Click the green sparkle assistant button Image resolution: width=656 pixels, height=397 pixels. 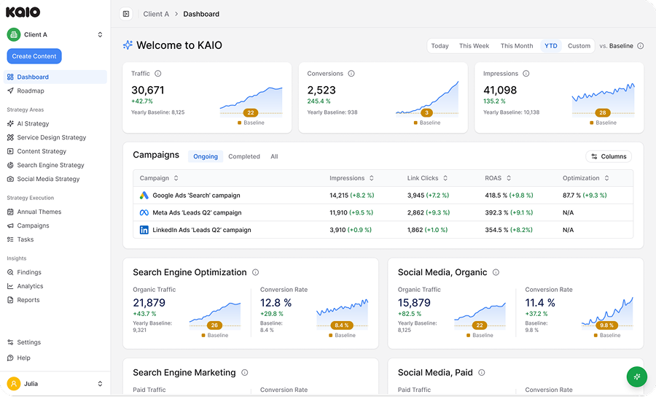(x=636, y=377)
